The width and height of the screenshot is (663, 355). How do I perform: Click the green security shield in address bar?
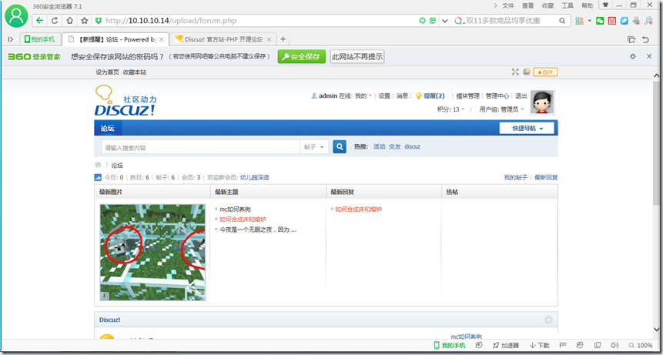pos(99,20)
